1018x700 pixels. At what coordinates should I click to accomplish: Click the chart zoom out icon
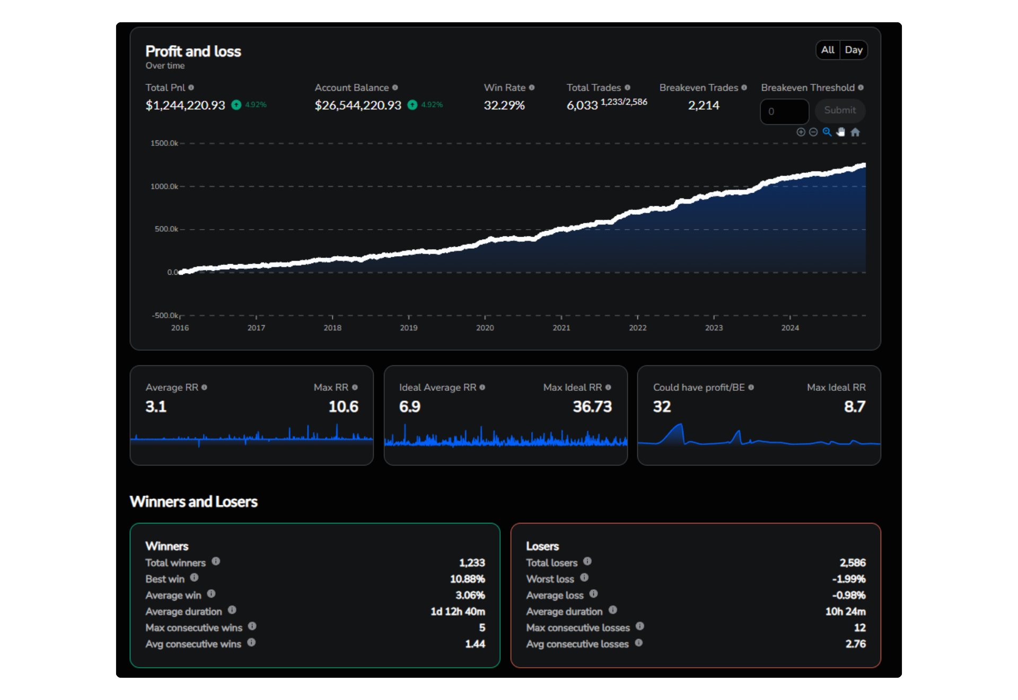pyautogui.click(x=813, y=132)
